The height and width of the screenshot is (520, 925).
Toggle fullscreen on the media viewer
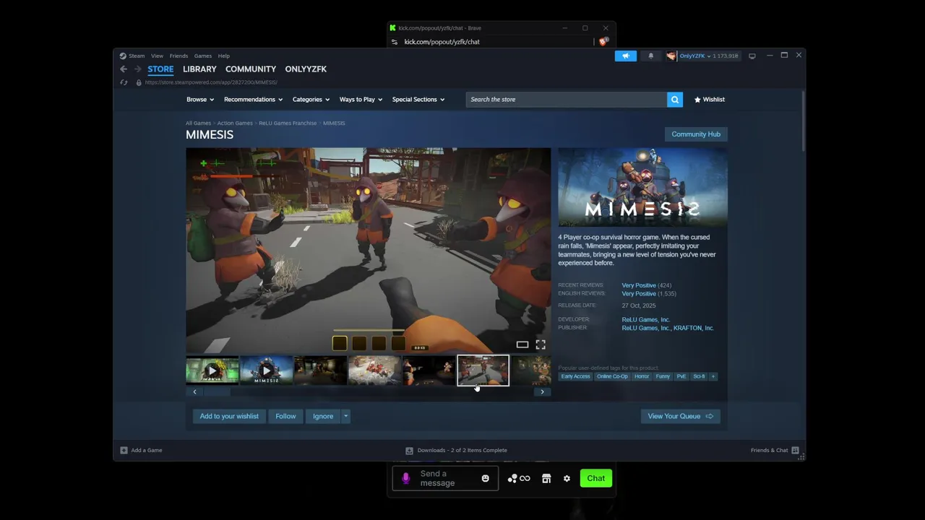pyautogui.click(x=541, y=345)
